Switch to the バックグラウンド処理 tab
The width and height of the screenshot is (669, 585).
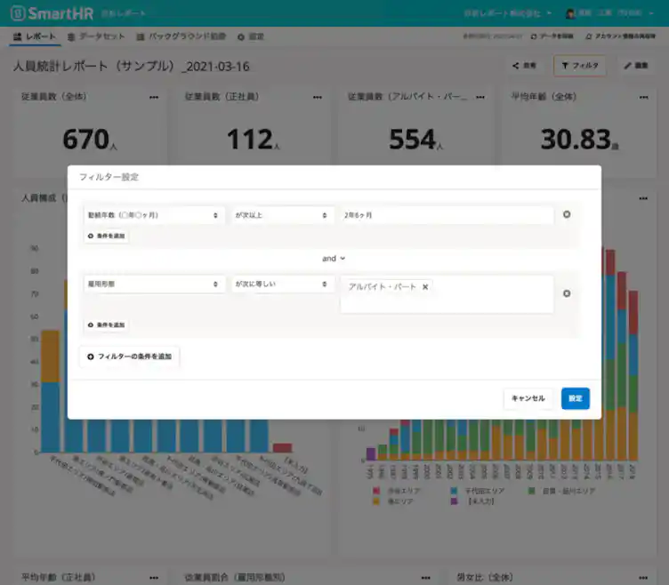[x=181, y=36]
